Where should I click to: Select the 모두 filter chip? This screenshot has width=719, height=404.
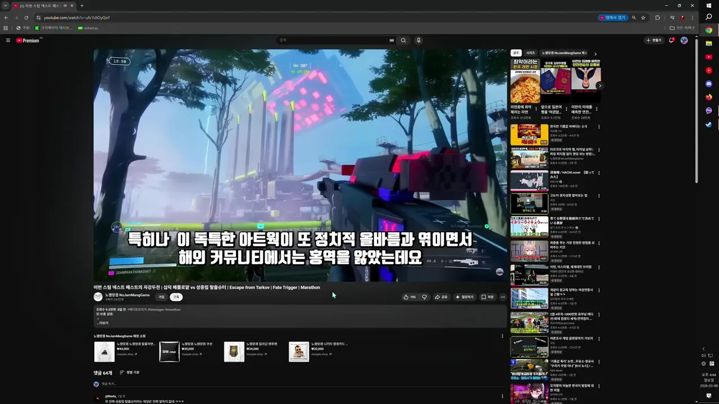click(x=516, y=53)
